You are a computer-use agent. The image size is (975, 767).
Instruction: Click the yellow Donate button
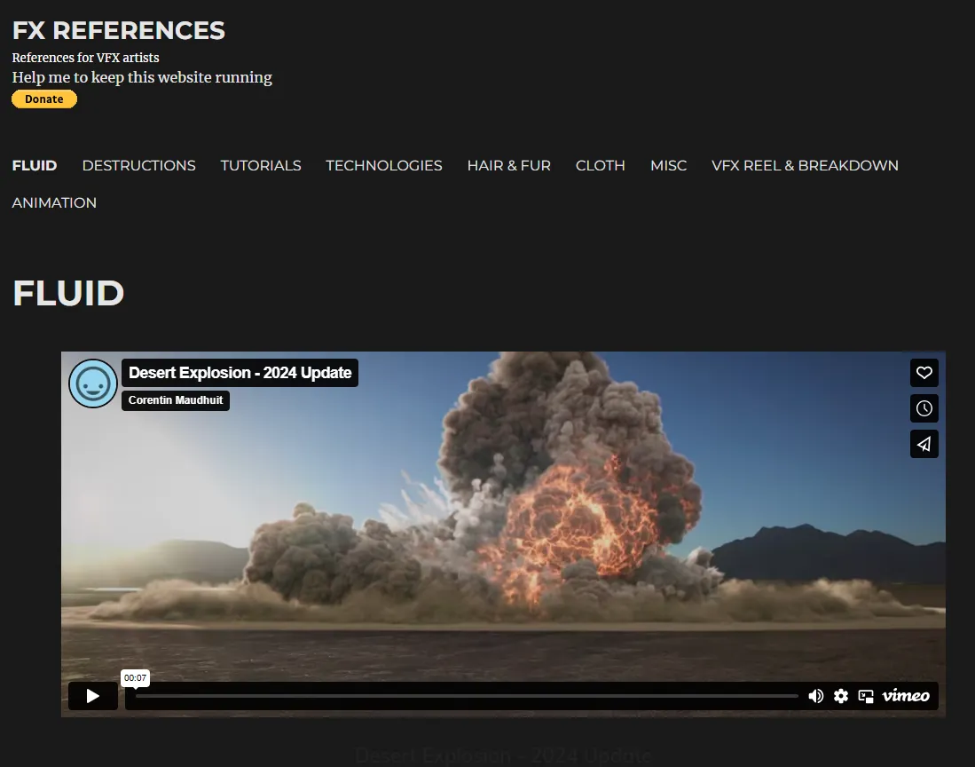point(44,99)
